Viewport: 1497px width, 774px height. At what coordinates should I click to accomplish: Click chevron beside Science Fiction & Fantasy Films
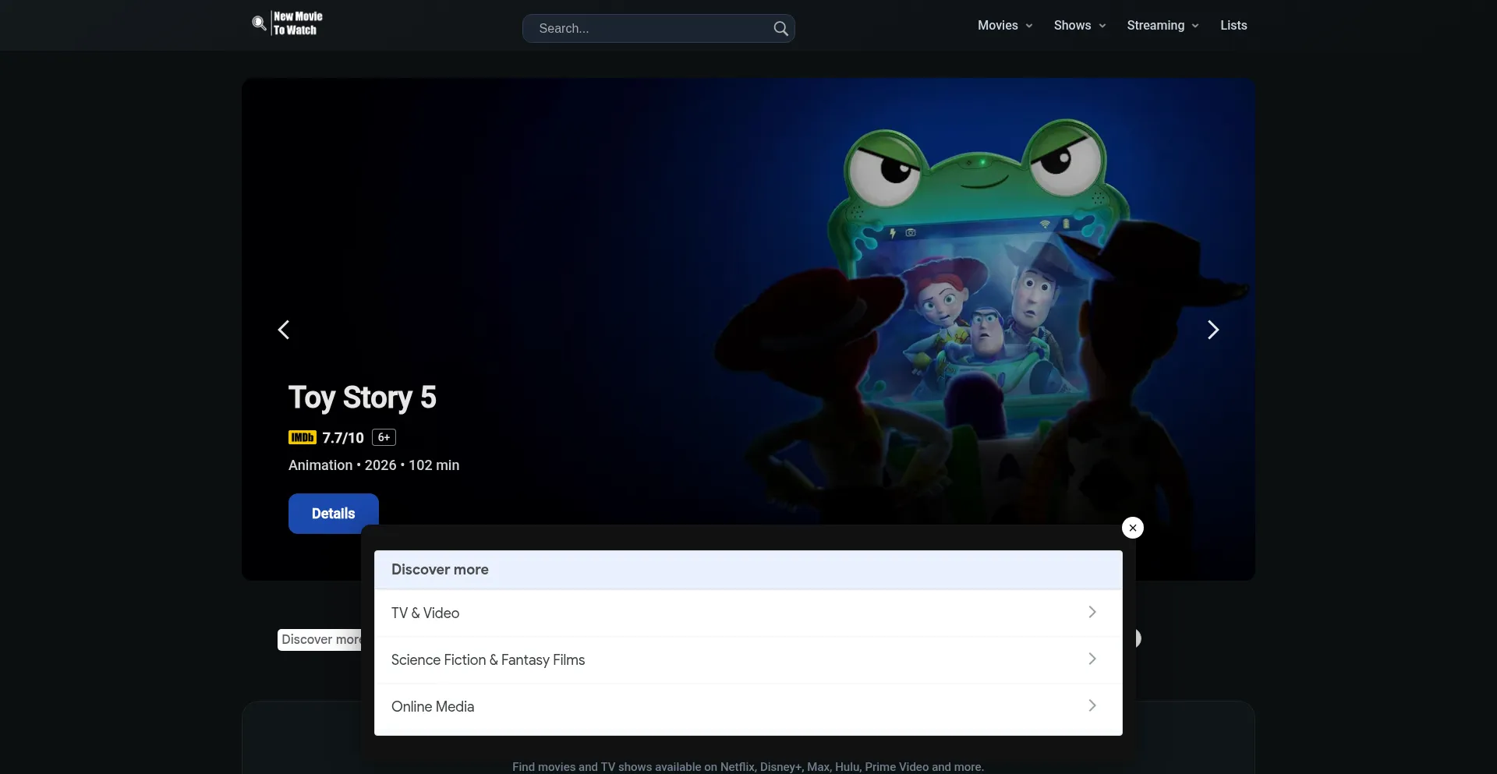tap(1092, 659)
